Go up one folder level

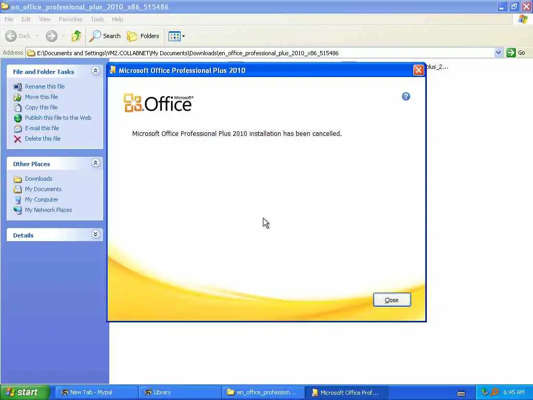(76, 36)
